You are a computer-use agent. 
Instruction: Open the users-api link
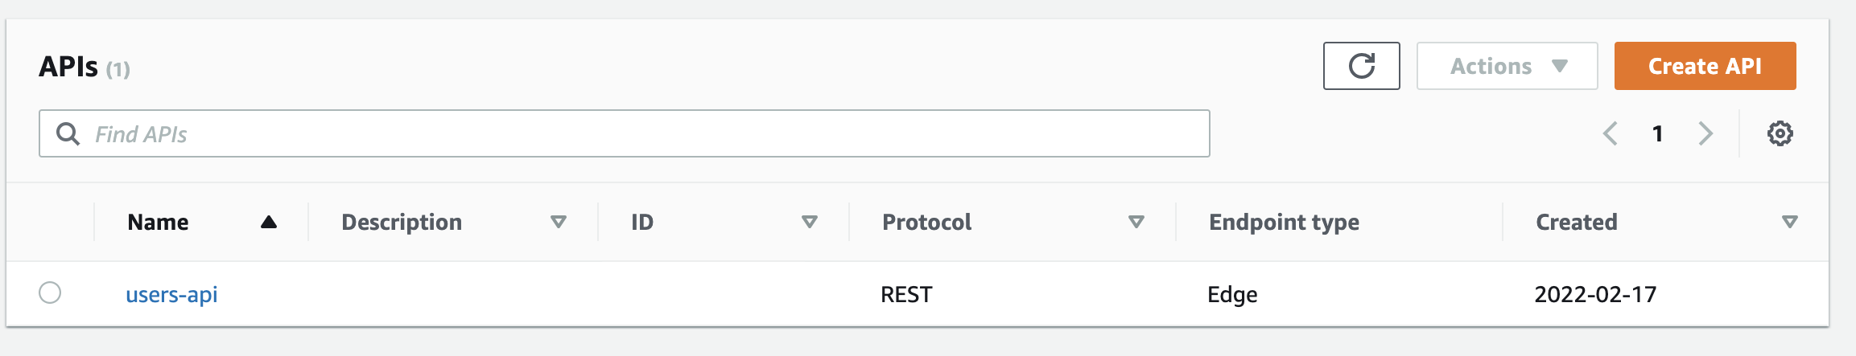171,294
